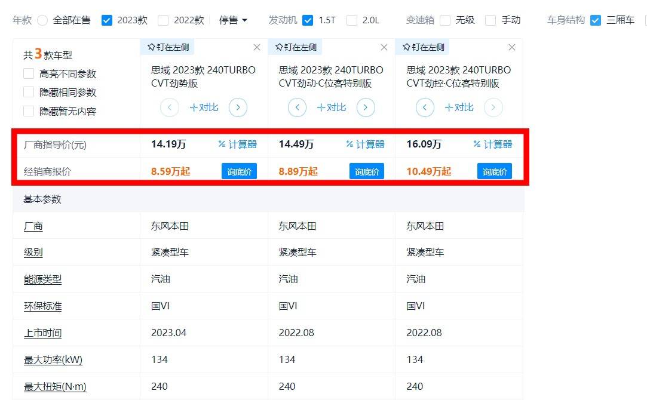This screenshot has height=400, width=647.
Task: Click 询底价 for the 10.49万起 model
Action: (495, 171)
